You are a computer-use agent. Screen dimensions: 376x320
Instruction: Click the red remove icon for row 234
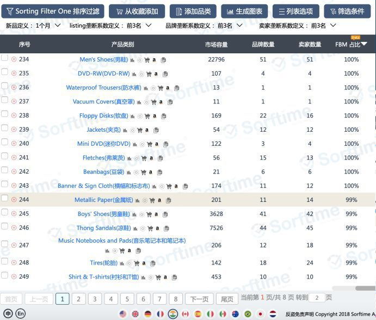14,59
